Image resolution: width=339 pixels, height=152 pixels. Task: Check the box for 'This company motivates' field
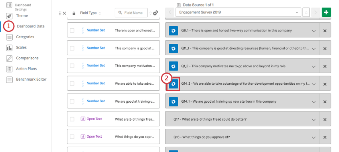(72, 66)
